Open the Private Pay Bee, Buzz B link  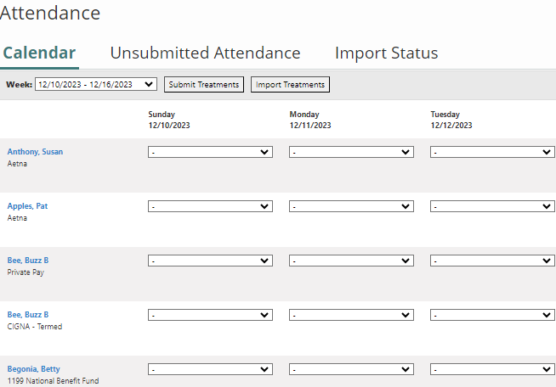[28, 261]
